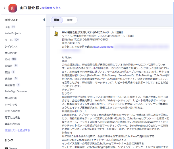Open 添付 related list
Screen dimensions: 174x149
click(7, 59)
